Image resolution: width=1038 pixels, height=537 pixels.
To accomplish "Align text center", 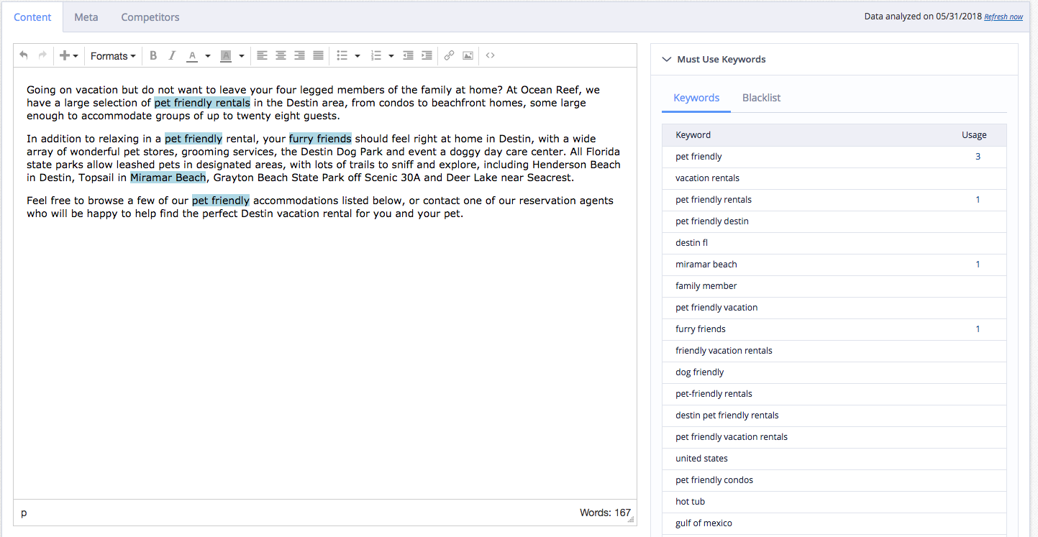I will pos(281,55).
